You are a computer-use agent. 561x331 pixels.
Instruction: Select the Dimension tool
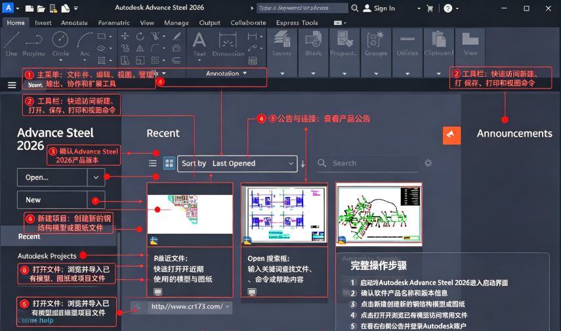coord(228,44)
